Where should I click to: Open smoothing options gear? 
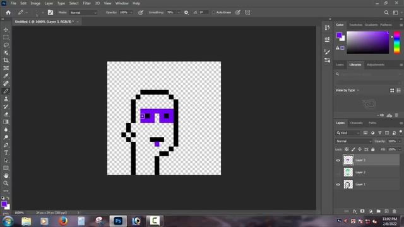[x=186, y=13]
